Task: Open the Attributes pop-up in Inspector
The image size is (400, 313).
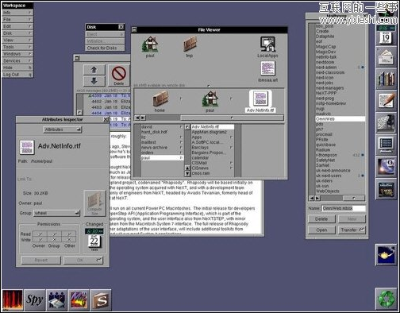Action: 63,129
